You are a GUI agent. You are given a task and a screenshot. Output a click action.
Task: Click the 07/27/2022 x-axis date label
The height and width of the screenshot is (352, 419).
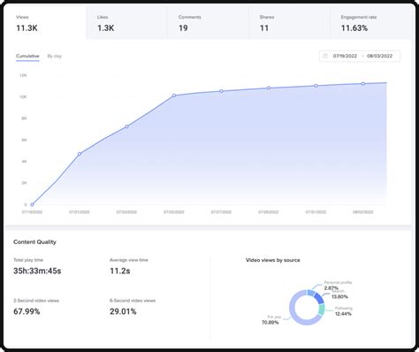point(221,212)
